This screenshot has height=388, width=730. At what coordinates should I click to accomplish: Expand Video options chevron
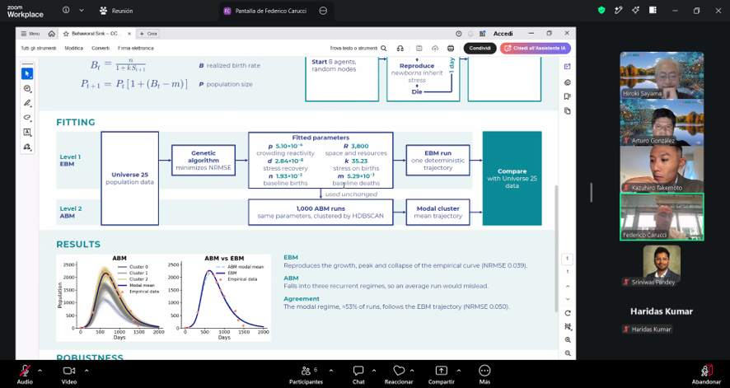coord(87,371)
